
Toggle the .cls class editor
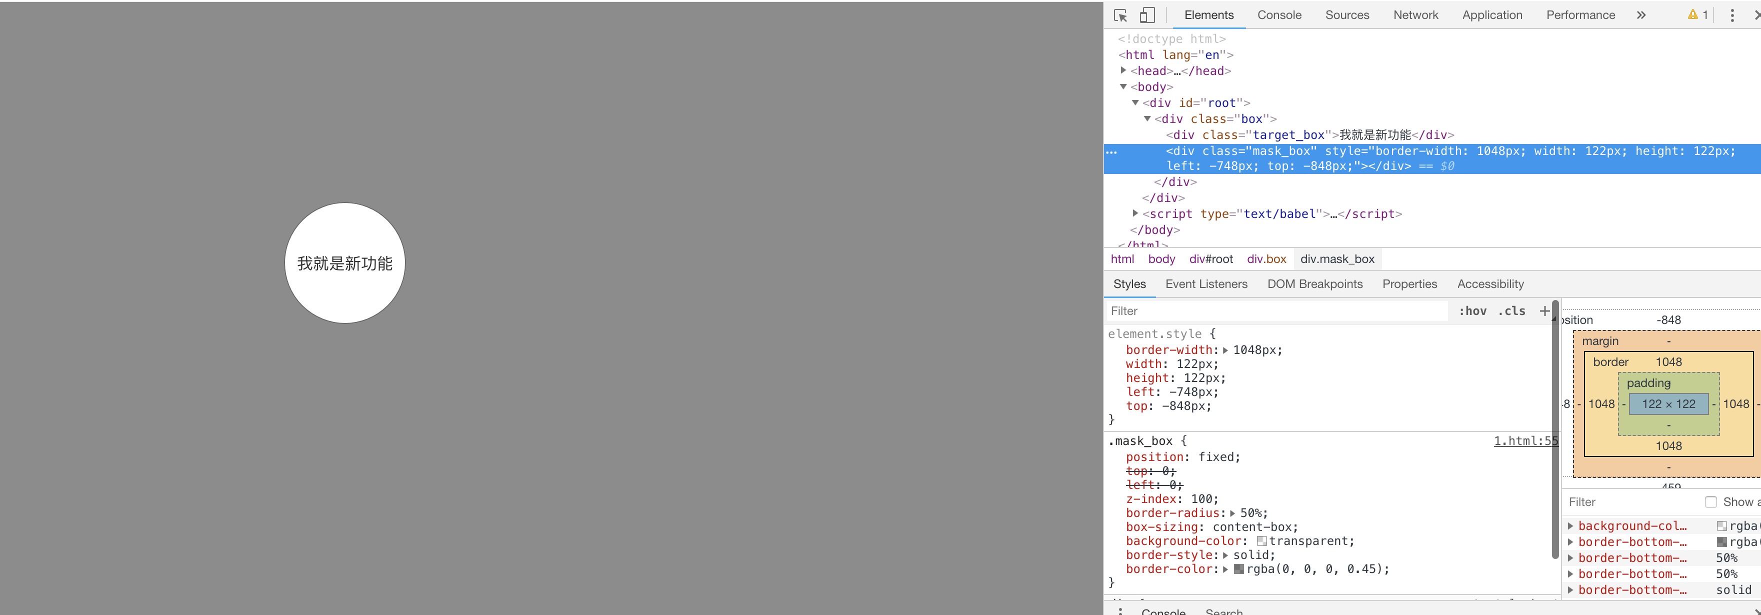tap(1511, 311)
